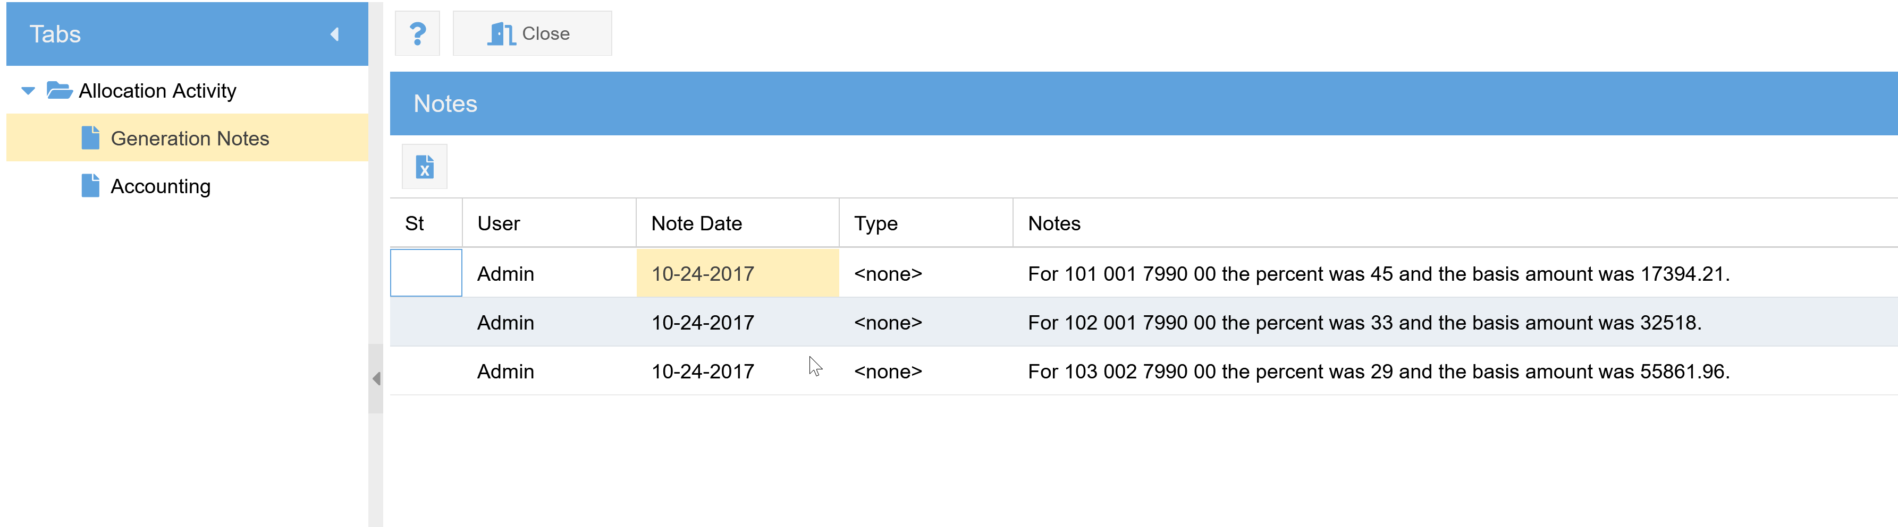1898x527 pixels.
Task: Select the empty St cell in first row
Action: (426, 273)
